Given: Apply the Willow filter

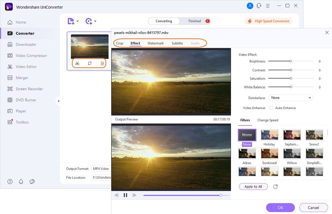Looking at the screenshot, I should click(x=292, y=153).
